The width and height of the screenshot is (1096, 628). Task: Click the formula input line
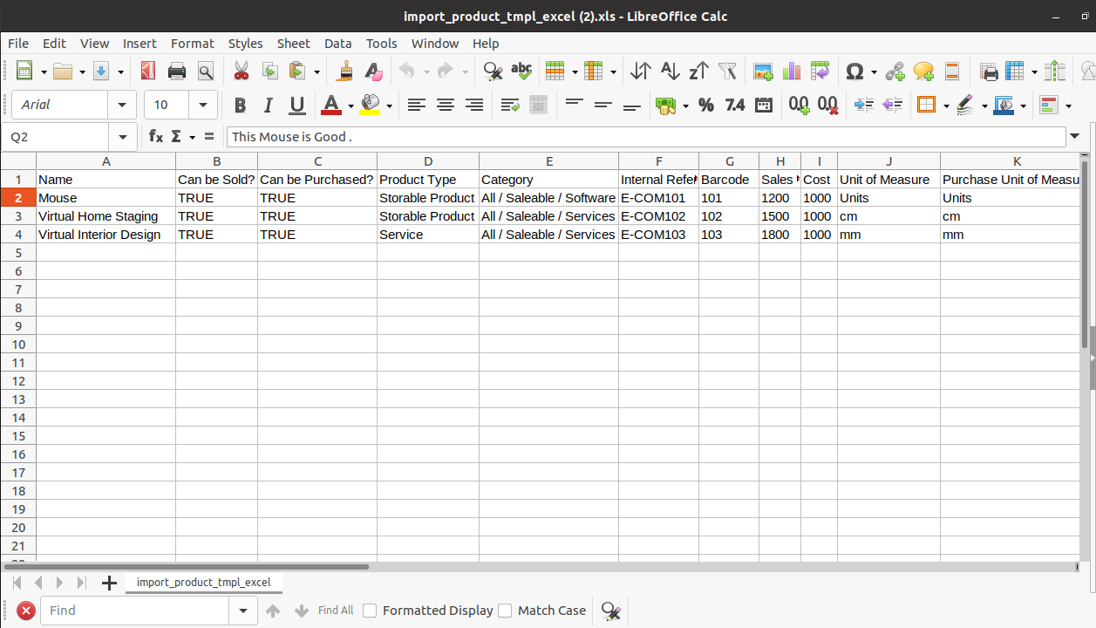click(646, 137)
